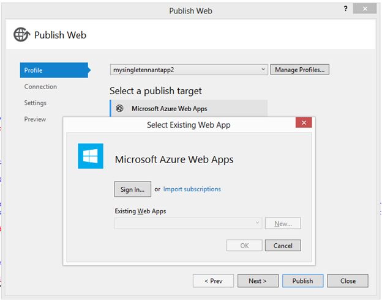Open the Existing Web Apps dropdown
Viewport: 382px width, 300px height.
coord(188,223)
